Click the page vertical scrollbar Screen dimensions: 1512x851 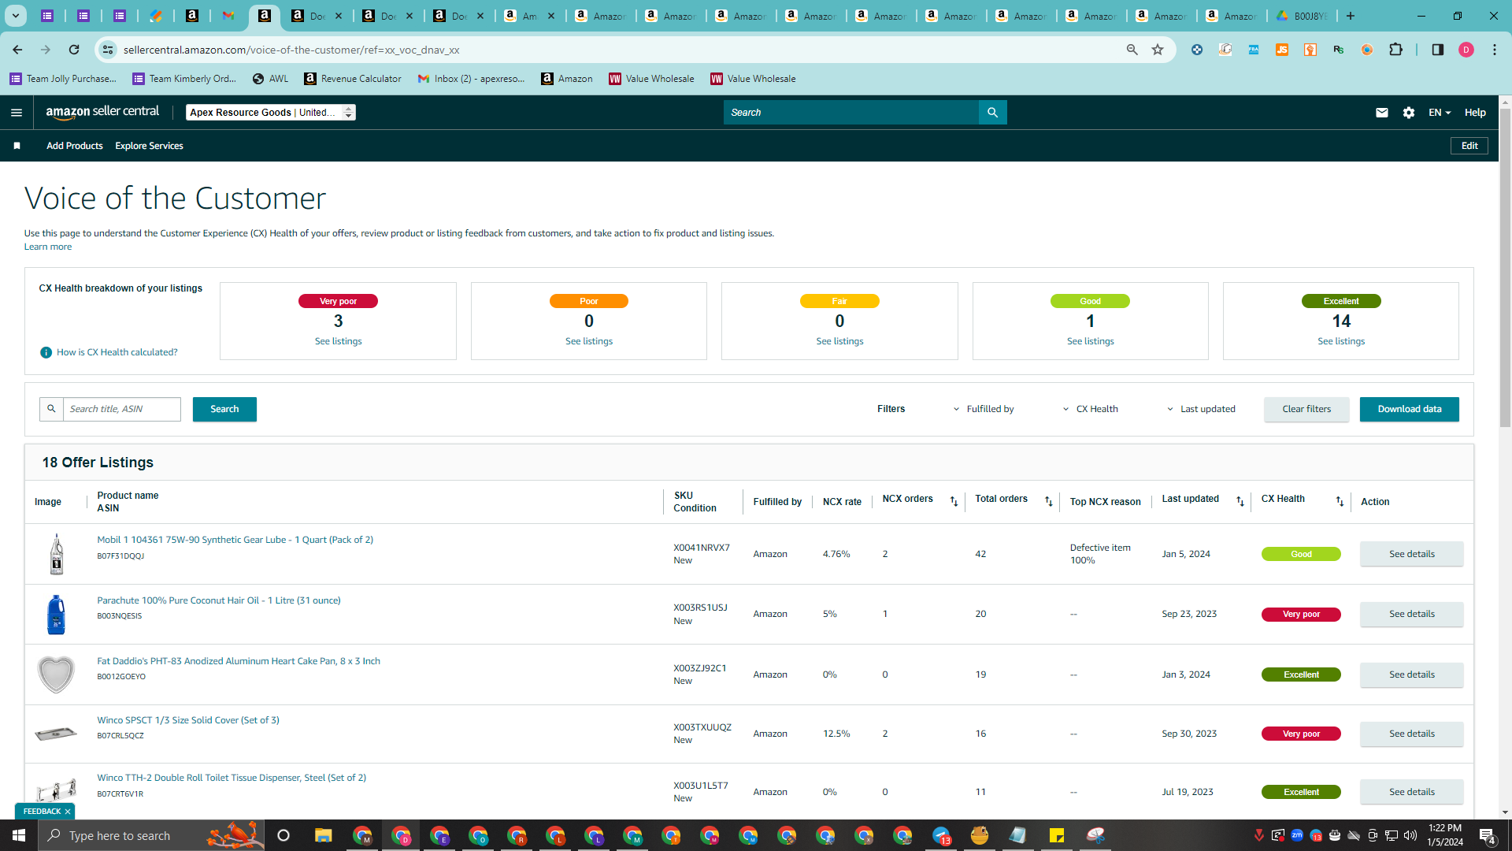pos(1505,268)
